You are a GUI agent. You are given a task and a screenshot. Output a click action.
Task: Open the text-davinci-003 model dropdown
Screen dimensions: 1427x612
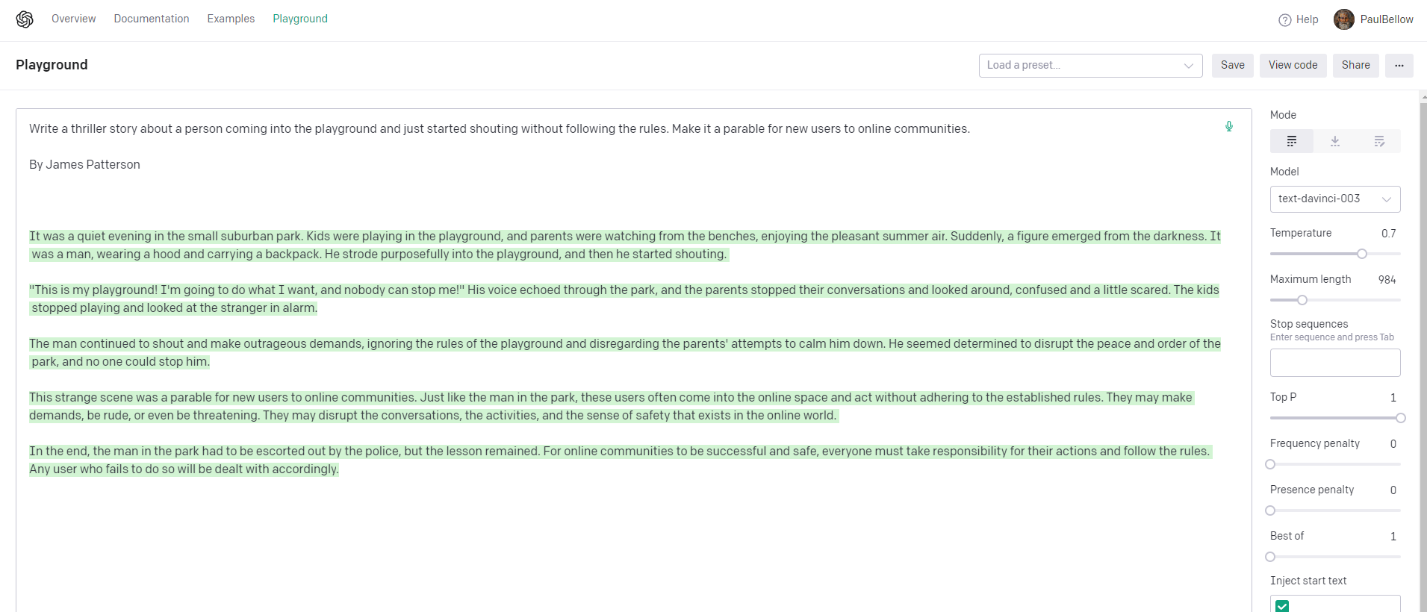click(1335, 199)
